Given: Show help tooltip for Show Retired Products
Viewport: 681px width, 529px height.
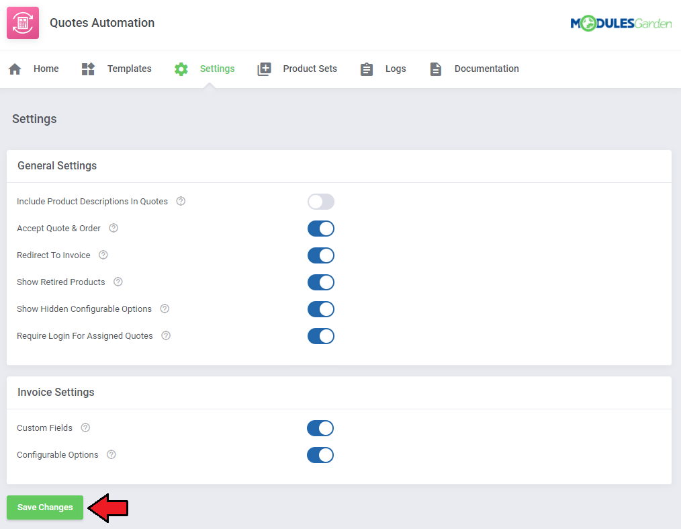Looking at the screenshot, I should pos(118,282).
